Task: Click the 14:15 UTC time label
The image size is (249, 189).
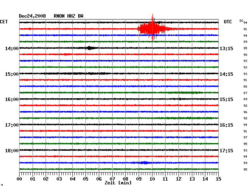Action: click(x=226, y=74)
